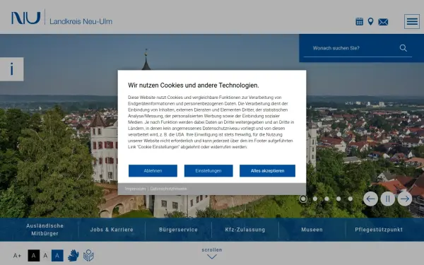Select the third slider dot
This screenshot has height=265, width=424.
(327, 199)
